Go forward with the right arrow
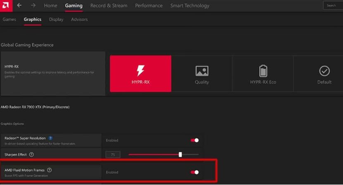This screenshot has height=185, width=343. click(x=33, y=5)
